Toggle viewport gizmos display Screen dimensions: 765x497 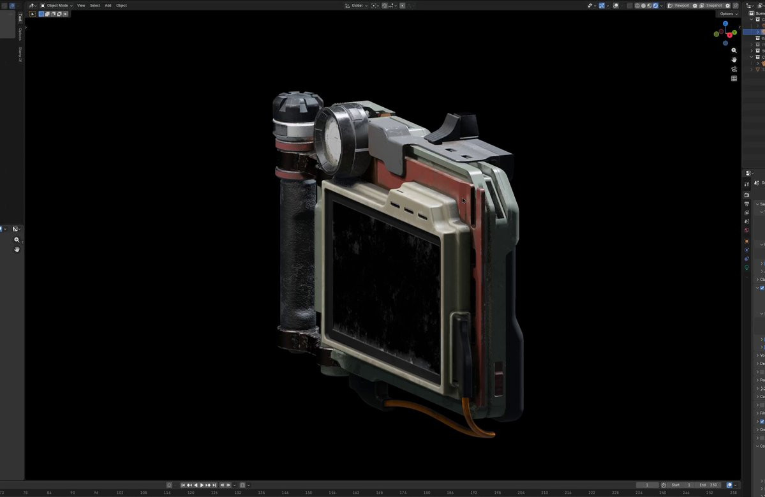click(602, 5)
